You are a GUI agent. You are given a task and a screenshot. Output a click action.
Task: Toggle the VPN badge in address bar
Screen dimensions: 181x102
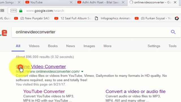click(x=14, y=11)
